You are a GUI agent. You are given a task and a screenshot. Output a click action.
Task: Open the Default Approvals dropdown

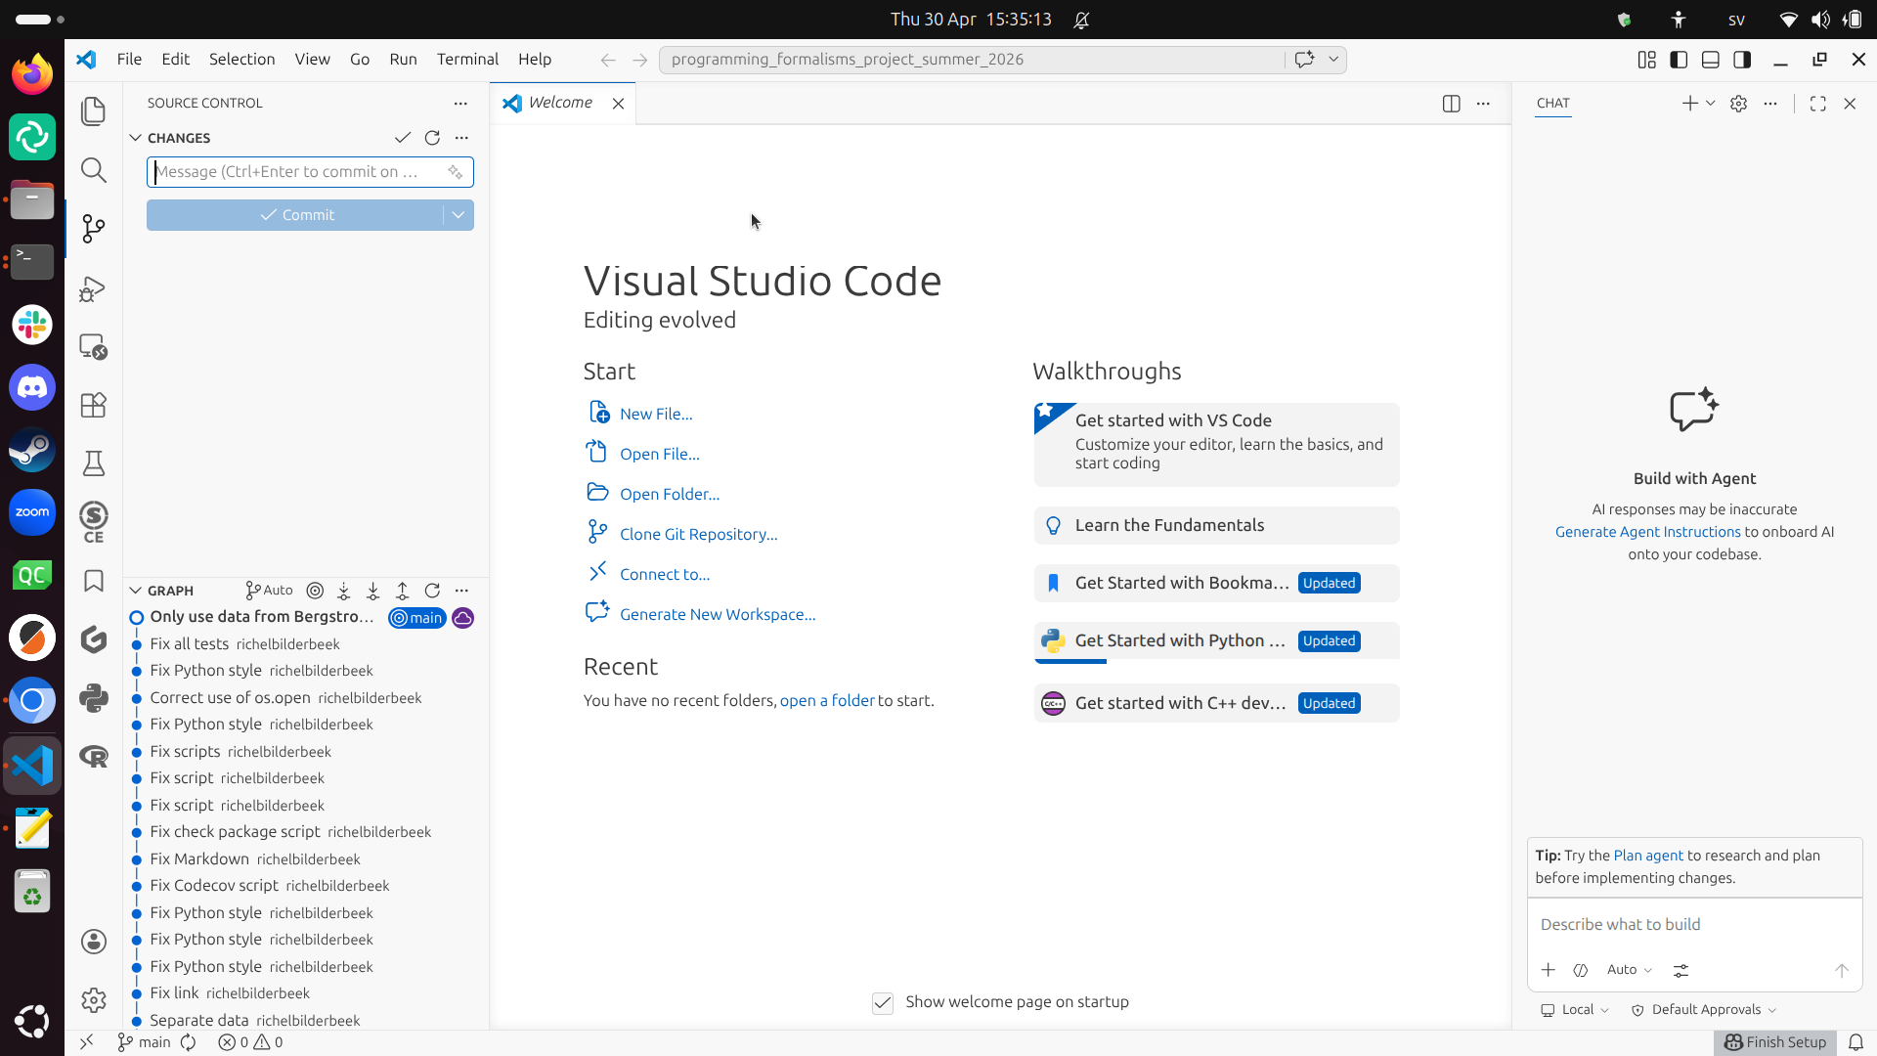[x=1704, y=1010]
